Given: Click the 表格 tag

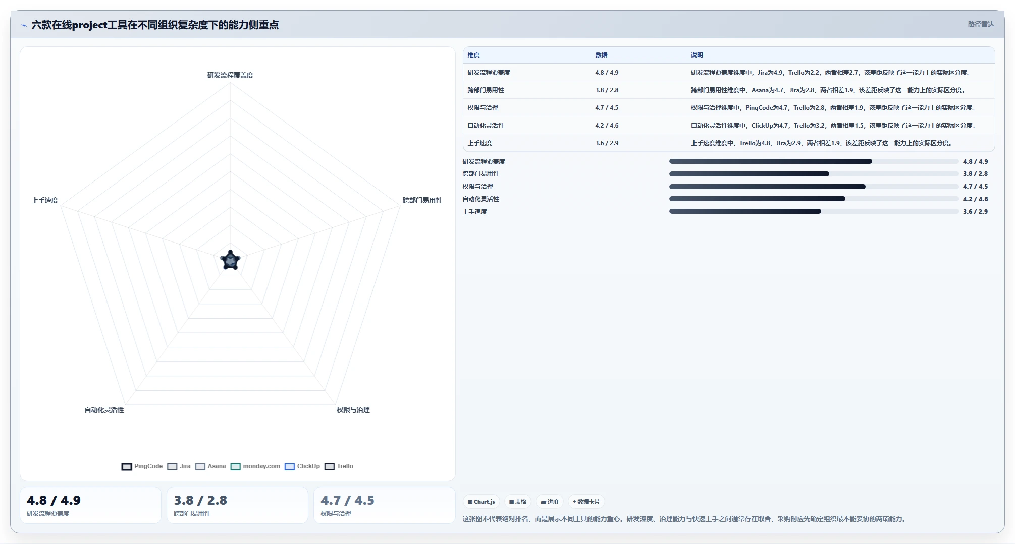Looking at the screenshot, I should (x=518, y=502).
